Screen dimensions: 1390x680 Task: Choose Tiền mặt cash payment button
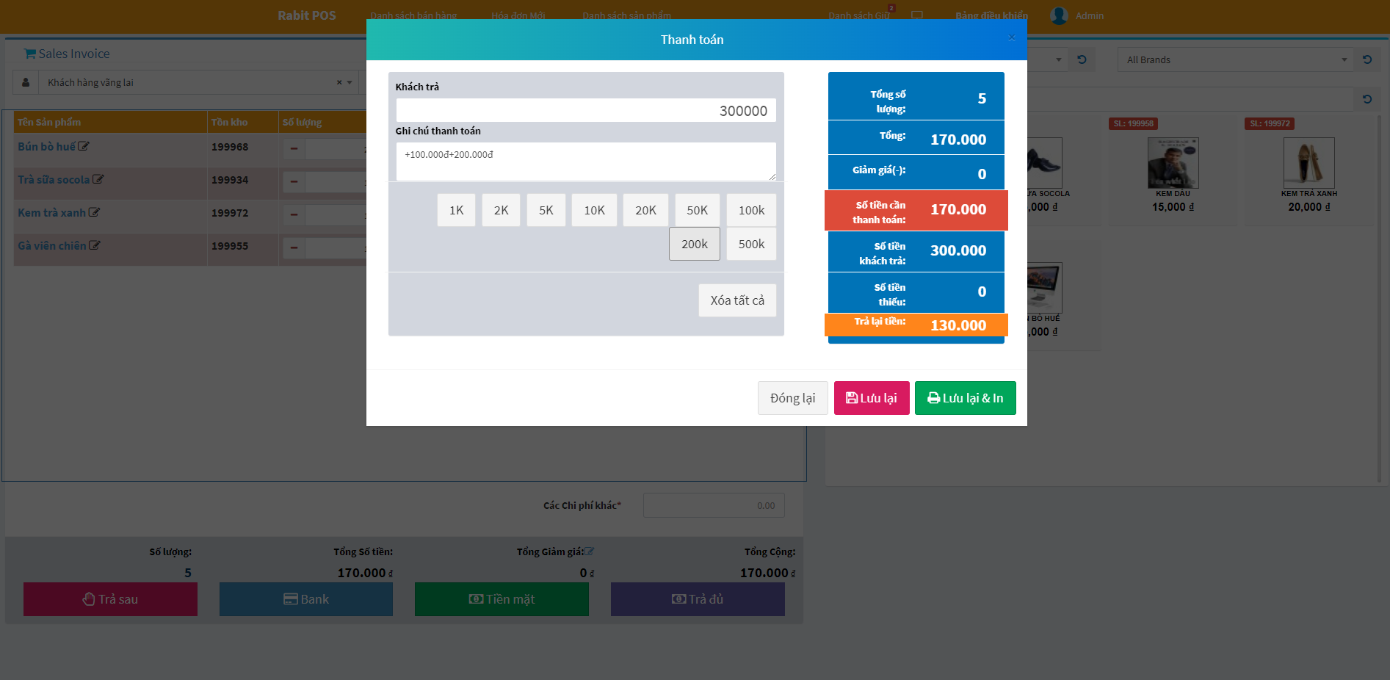click(502, 599)
